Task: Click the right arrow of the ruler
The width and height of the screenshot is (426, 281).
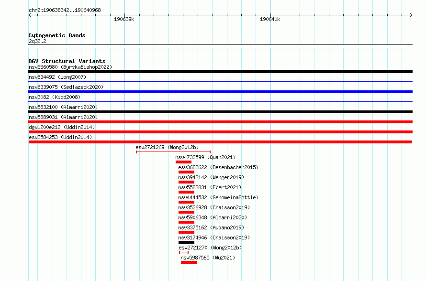Action: [411, 15]
